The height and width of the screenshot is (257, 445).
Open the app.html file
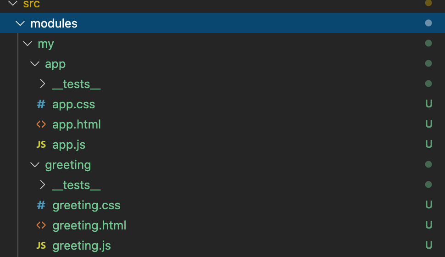[x=76, y=124]
